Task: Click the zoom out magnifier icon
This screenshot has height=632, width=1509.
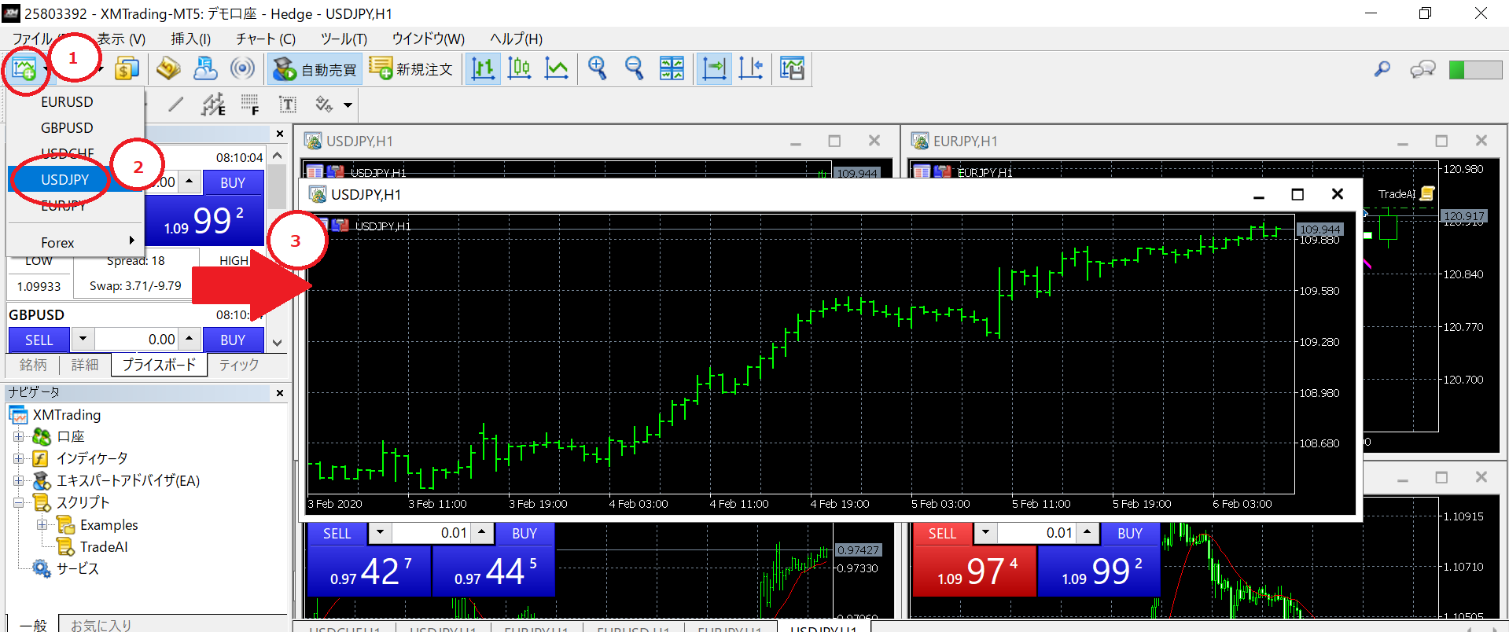Action: [x=634, y=69]
